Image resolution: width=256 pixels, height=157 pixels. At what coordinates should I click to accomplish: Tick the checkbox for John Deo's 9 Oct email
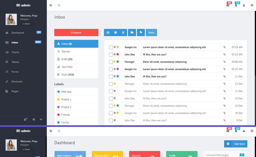(111, 120)
